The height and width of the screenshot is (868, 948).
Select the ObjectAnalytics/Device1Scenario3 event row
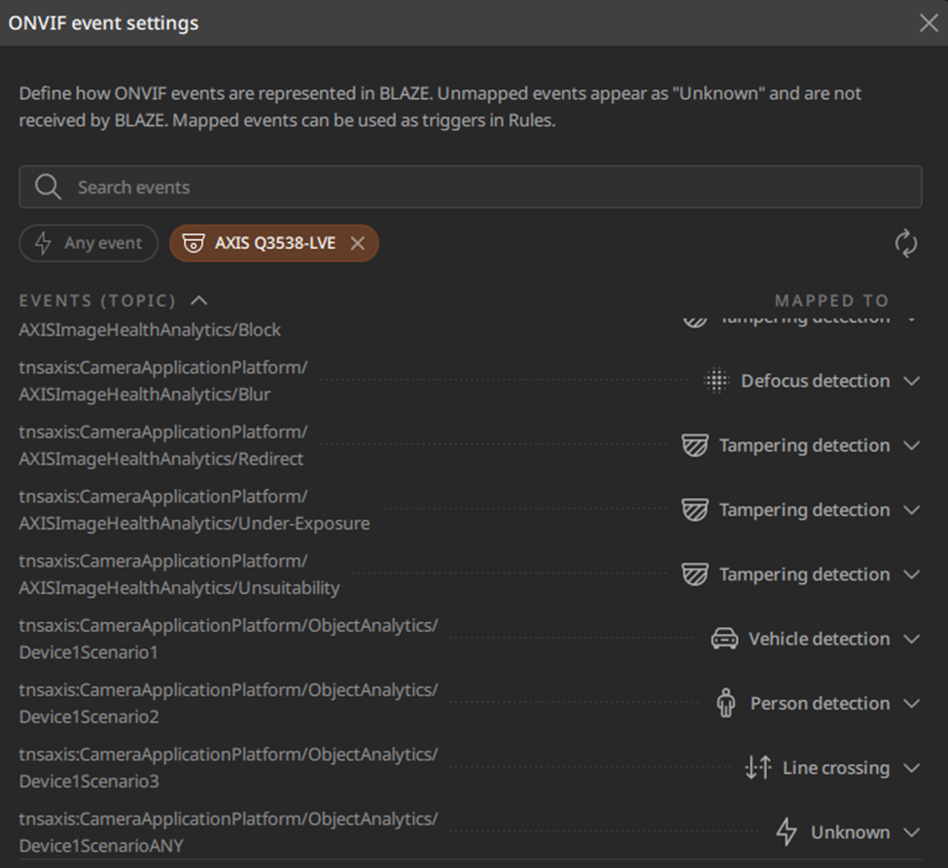(x=471, y=768)
